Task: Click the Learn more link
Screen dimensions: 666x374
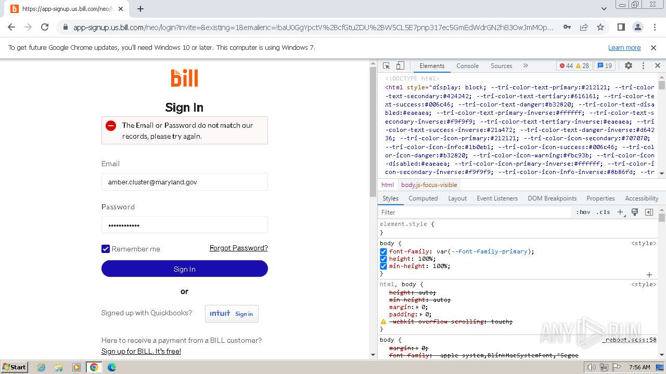Action: tap(624, 47)
